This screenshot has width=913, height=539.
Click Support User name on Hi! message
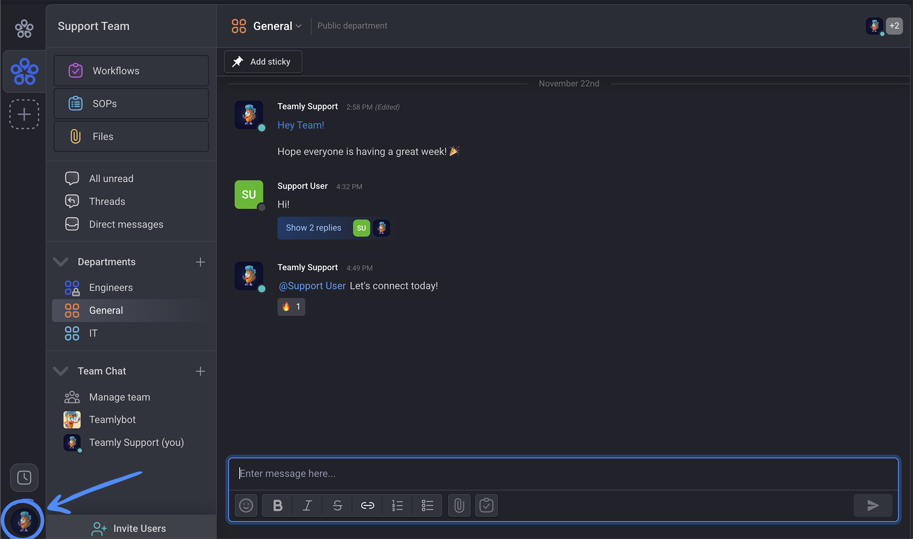pos(302,186)
